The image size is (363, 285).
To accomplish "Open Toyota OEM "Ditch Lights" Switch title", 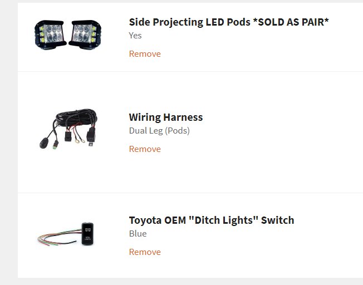I will (212, 220).
